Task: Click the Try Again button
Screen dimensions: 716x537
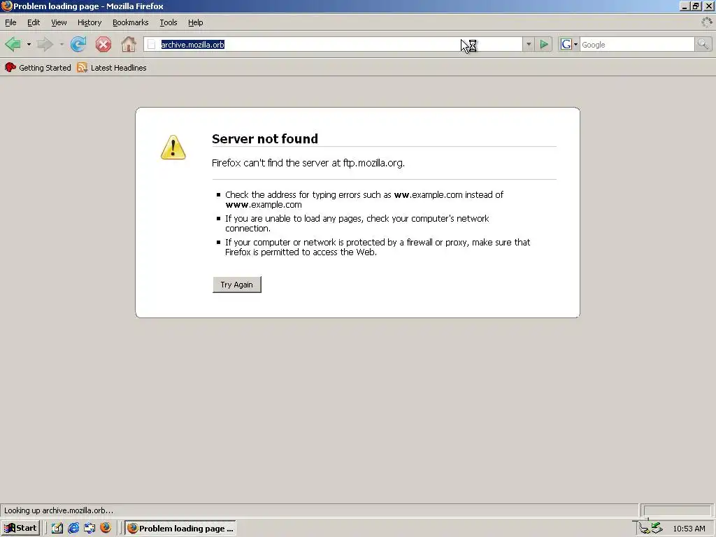Action: tap(237, 285)
